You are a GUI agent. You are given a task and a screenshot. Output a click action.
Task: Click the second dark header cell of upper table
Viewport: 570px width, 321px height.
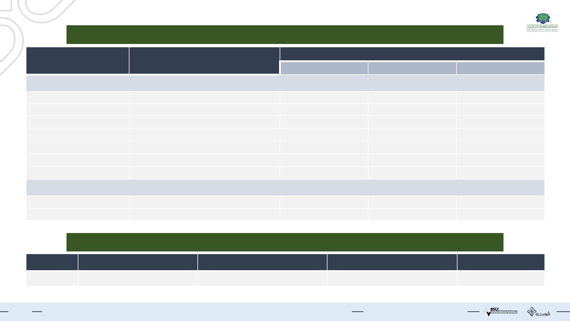point(204,60)
